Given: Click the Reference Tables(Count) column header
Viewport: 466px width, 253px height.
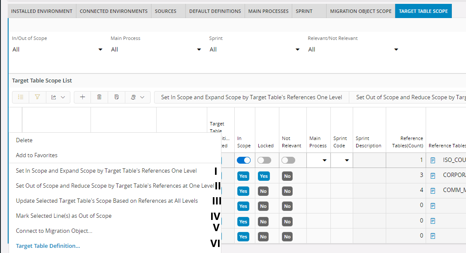Looking at the screenshot, I should (405, 142).
